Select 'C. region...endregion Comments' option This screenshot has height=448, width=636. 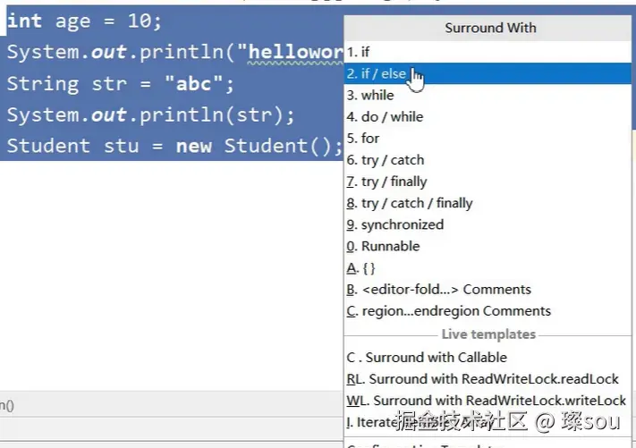(488, 311)
